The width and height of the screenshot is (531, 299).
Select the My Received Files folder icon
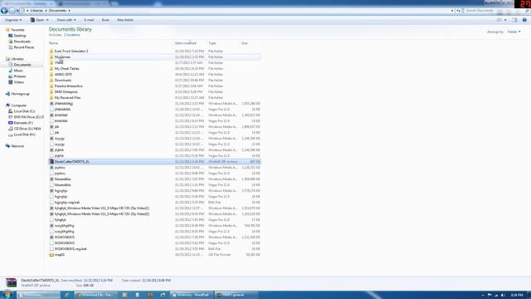pyautogui.click(x=51, y=98)
